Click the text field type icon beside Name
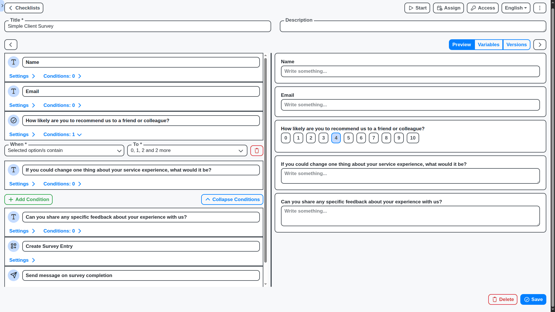This screenshot has height=312, width=555. click(x=13, y=62)
